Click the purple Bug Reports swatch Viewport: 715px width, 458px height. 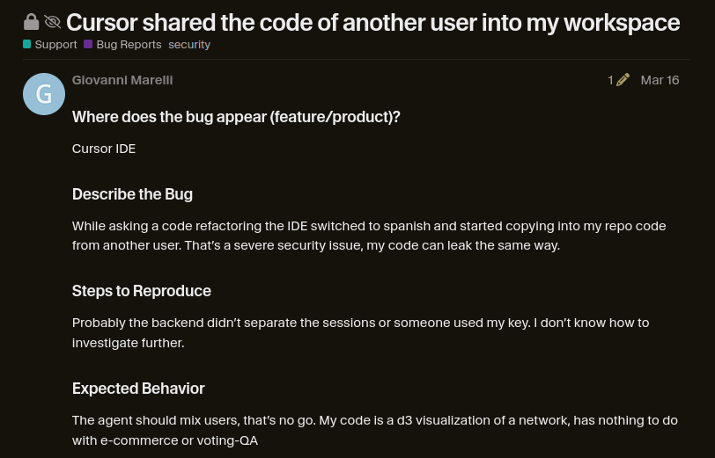(88, 44)
